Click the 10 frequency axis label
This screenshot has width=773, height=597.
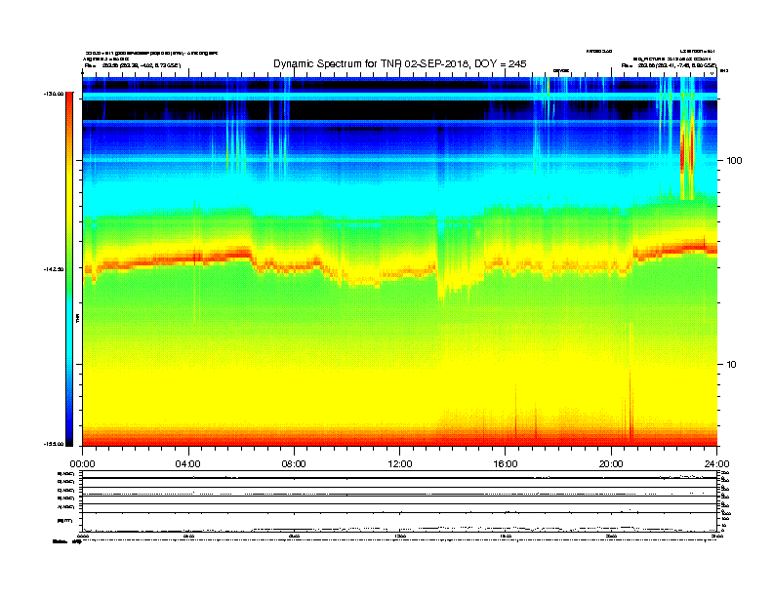[x=732, y=365]
